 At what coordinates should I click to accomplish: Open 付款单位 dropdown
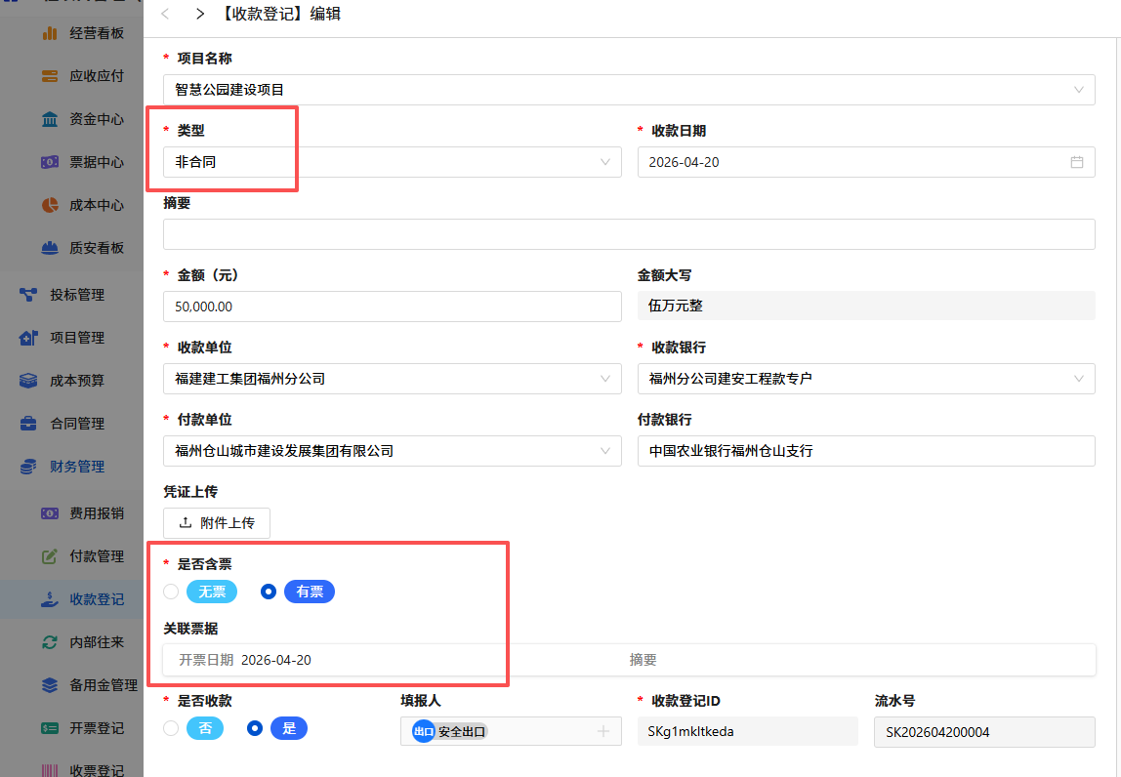392,451
